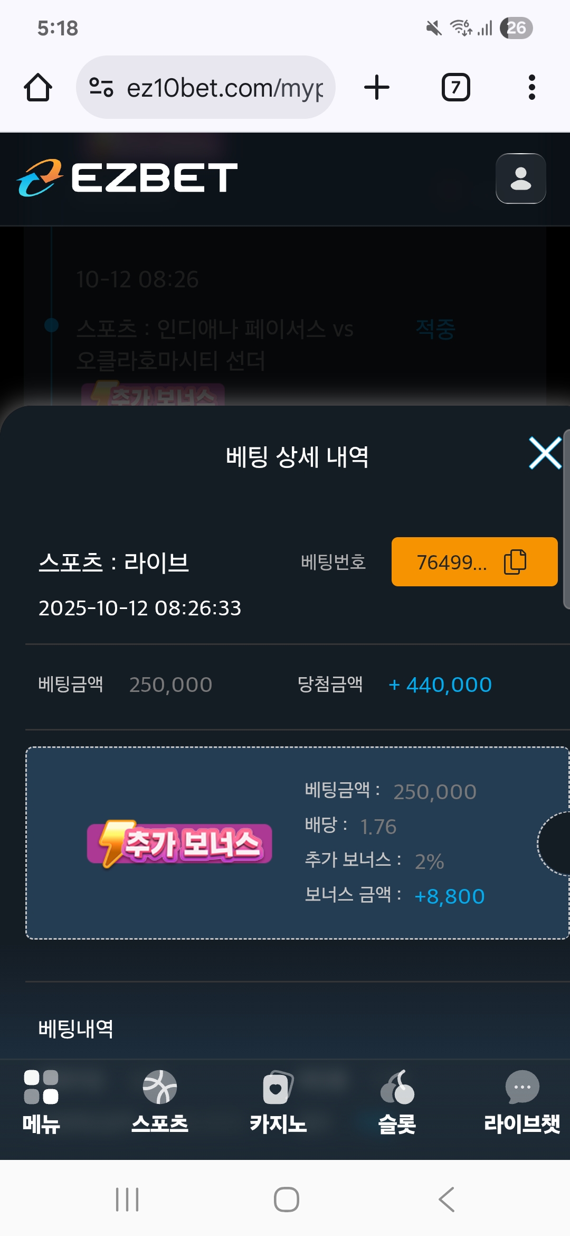Tap the address bar URL ez10bet.com

pos(225,88)
